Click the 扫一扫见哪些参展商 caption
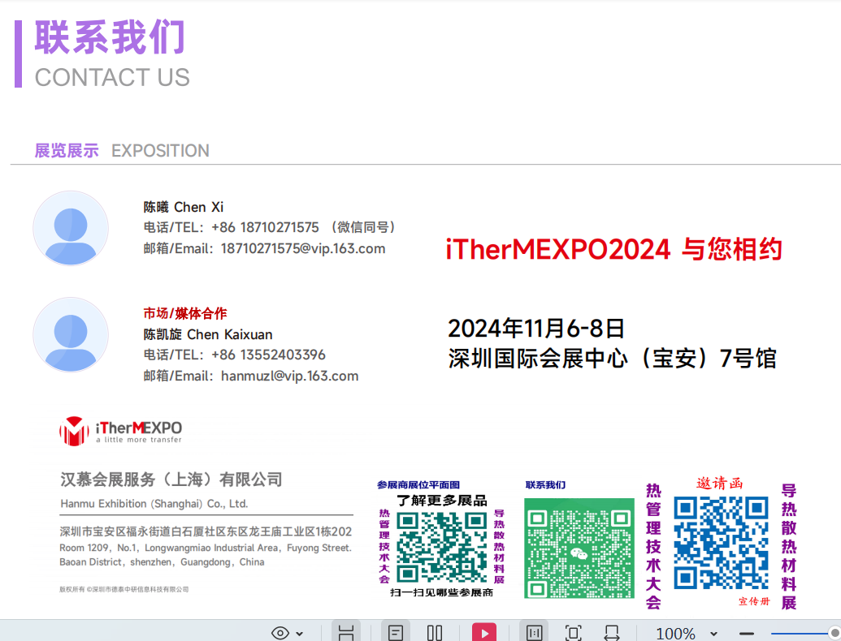 [441, 592]
